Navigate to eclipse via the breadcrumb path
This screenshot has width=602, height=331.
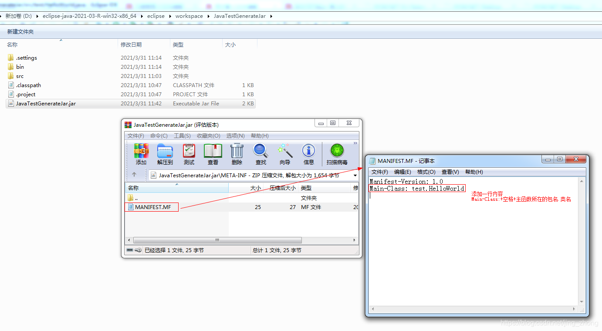156,16
